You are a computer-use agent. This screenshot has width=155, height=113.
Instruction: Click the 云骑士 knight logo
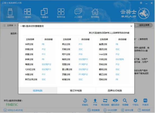pos(144,13)
